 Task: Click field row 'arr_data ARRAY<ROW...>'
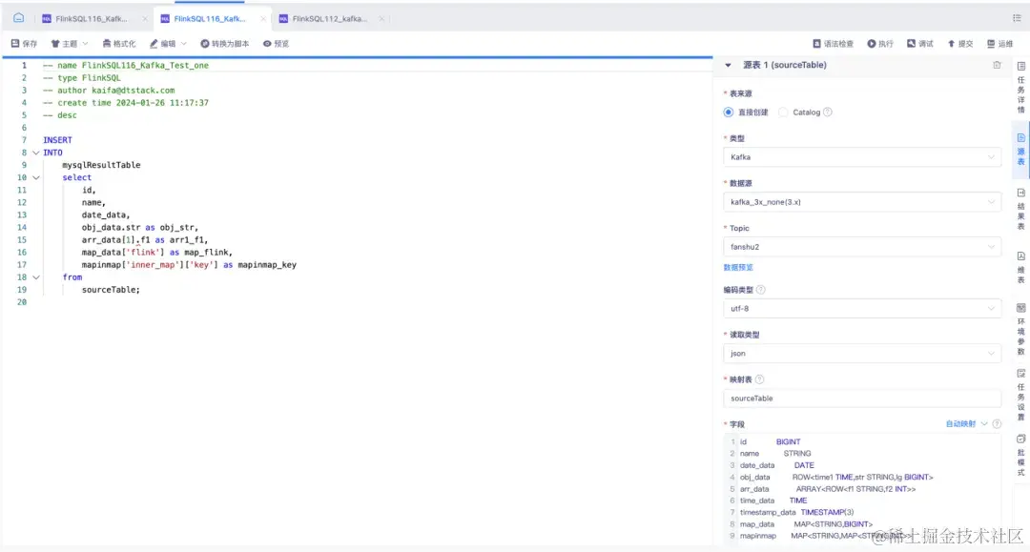click(862, 489)
